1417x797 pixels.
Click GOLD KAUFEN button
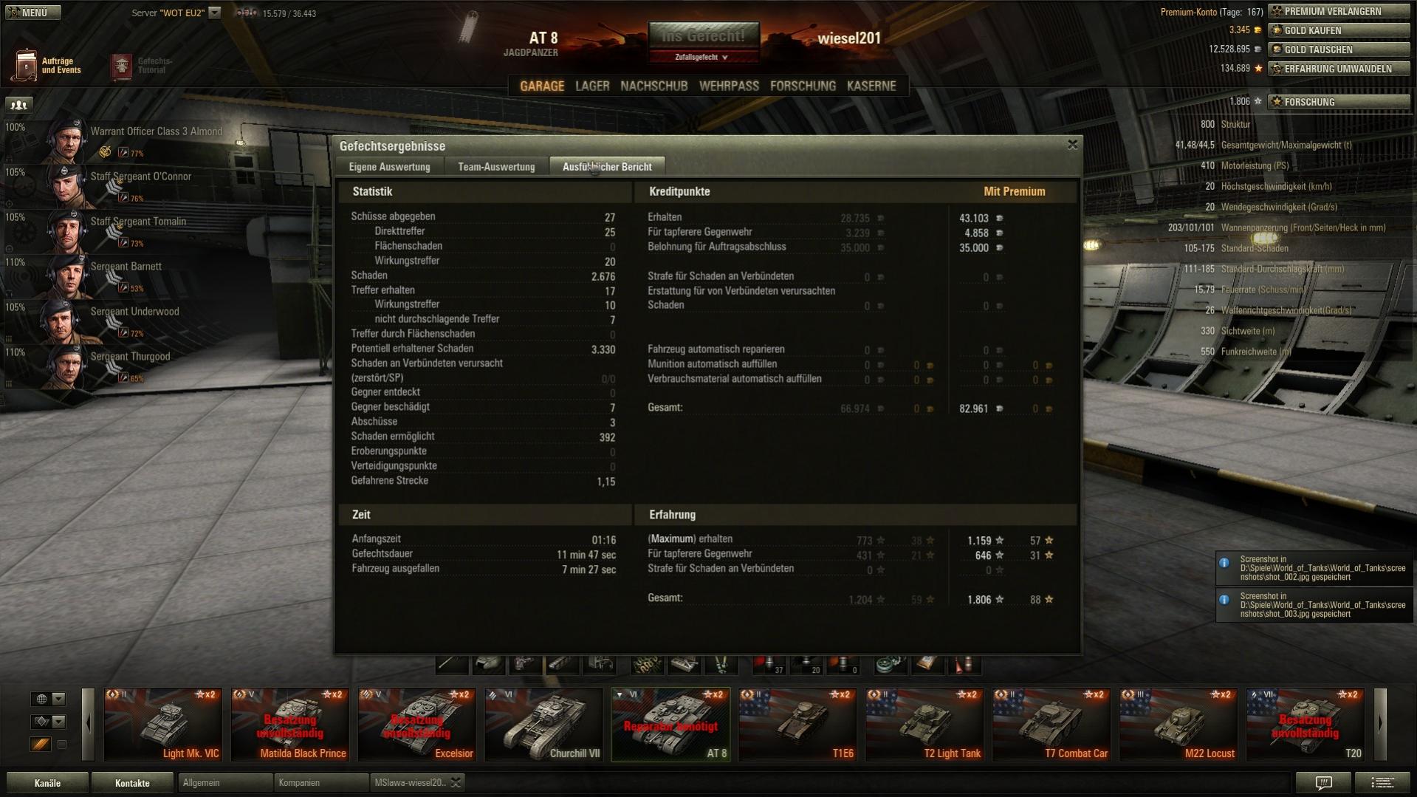click(x=1339, y=30)
